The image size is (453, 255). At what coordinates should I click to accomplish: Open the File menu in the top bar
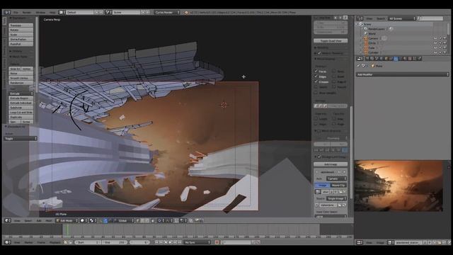click(16, 13)
